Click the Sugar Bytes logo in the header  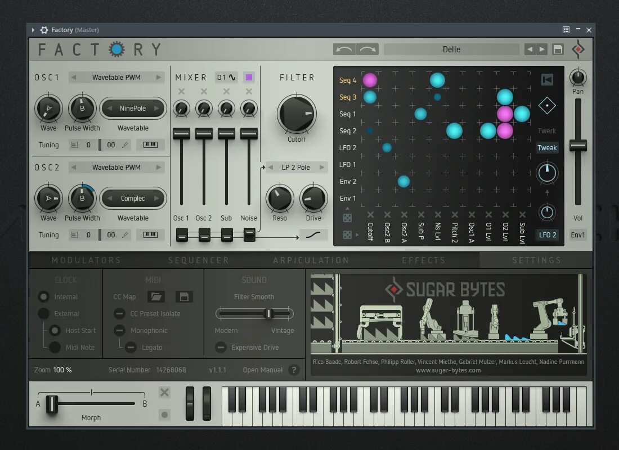577,49
